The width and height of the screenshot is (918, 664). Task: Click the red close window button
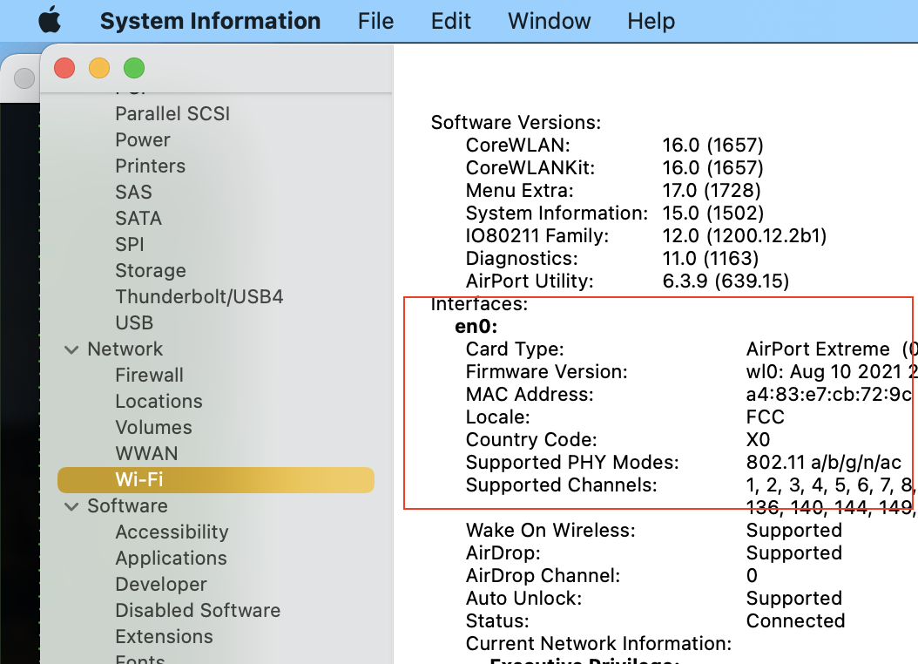tap(64, 68)
